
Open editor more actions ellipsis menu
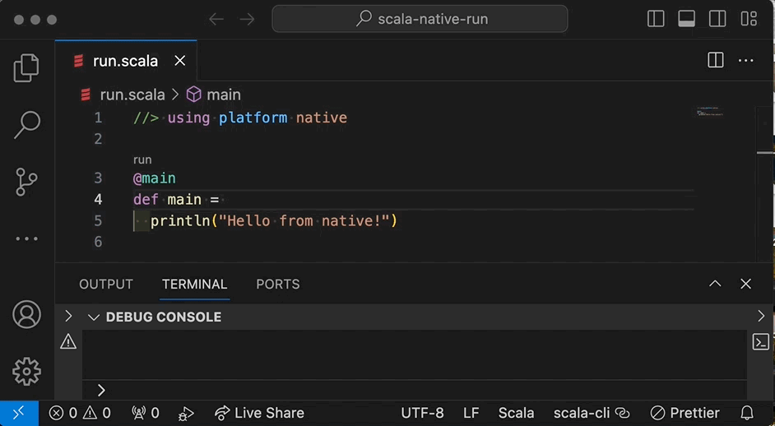(x=745, y=61)
